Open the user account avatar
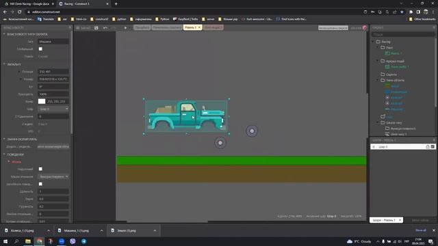 click(365, 28)
